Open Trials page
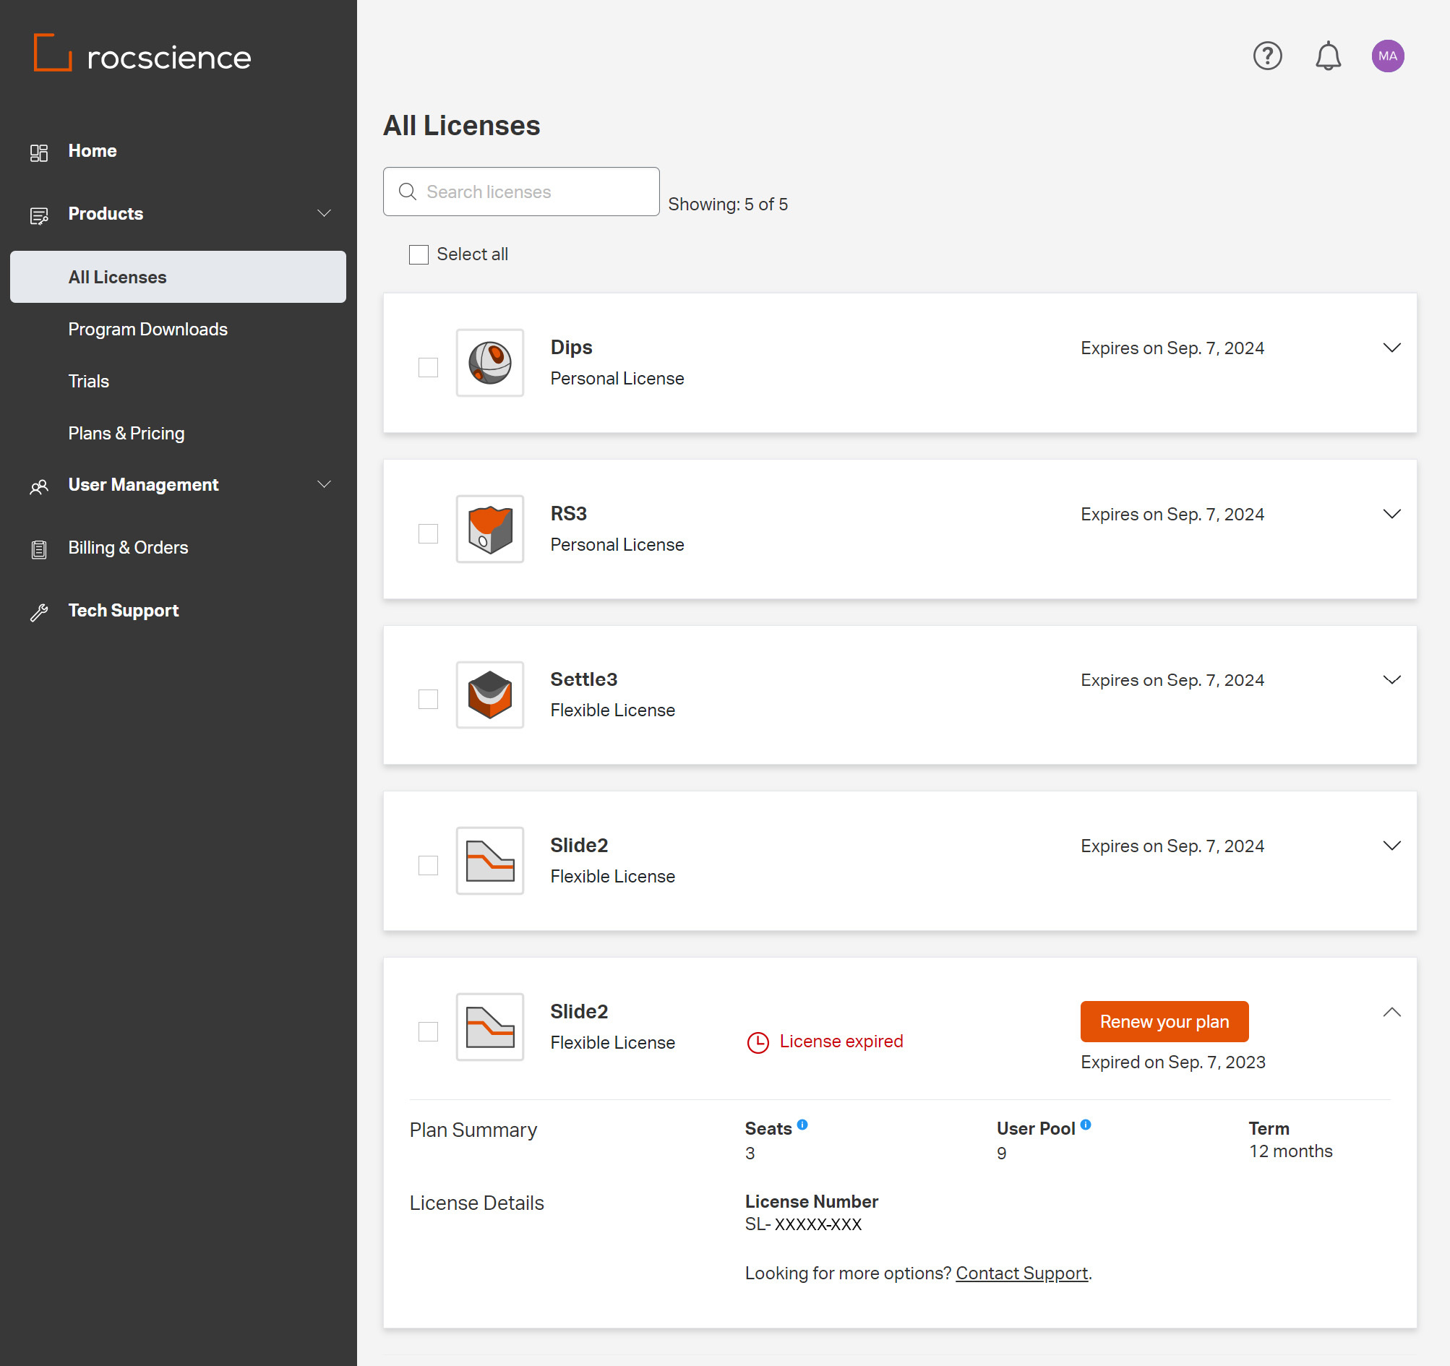This screenshot has width=1450, height=1366. pos(88,382)
